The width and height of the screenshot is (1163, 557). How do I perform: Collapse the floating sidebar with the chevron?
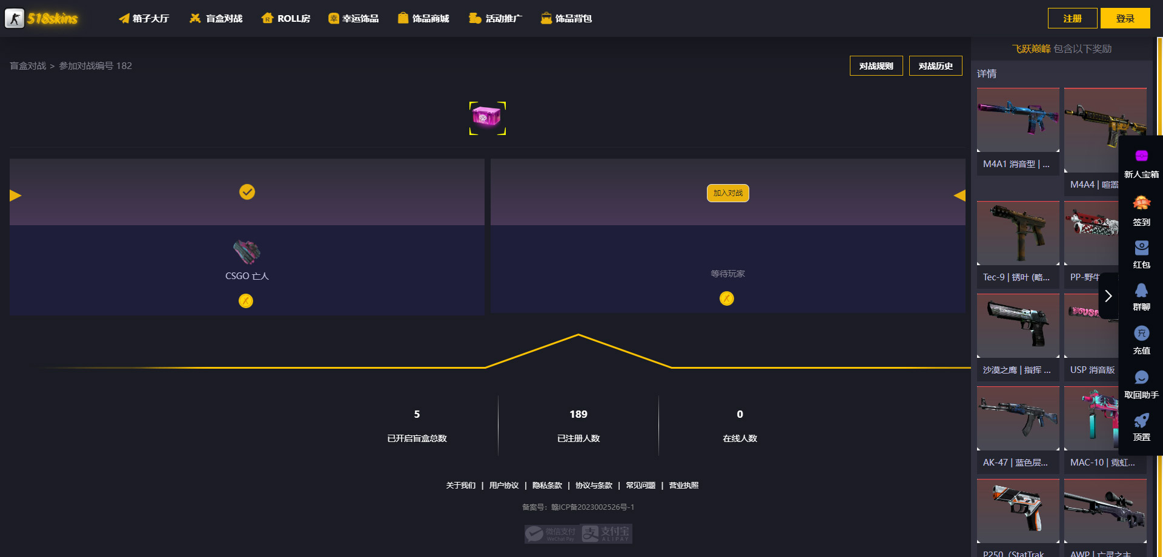pos(1108,296)
